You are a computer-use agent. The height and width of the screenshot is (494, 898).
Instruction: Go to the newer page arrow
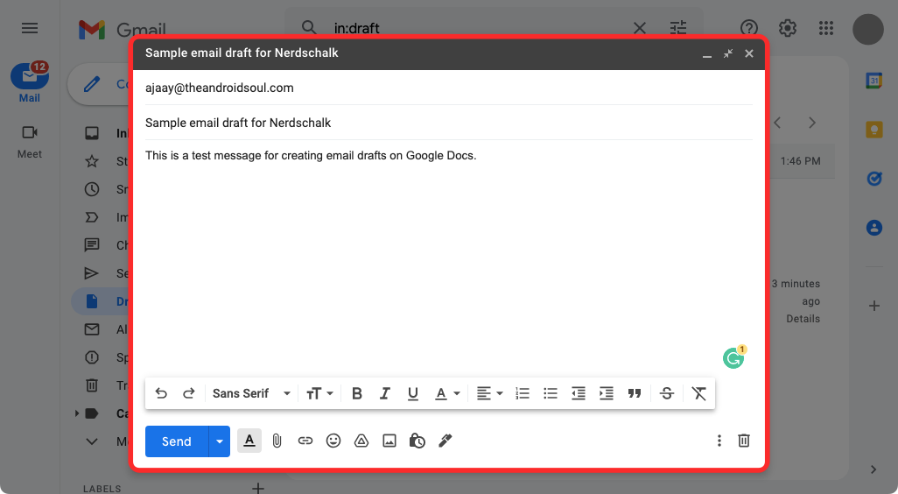pyautogui.click(x=777, y=123)
